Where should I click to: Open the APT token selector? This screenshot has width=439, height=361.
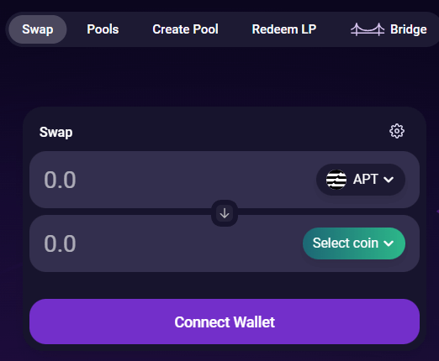coord(361,180)
